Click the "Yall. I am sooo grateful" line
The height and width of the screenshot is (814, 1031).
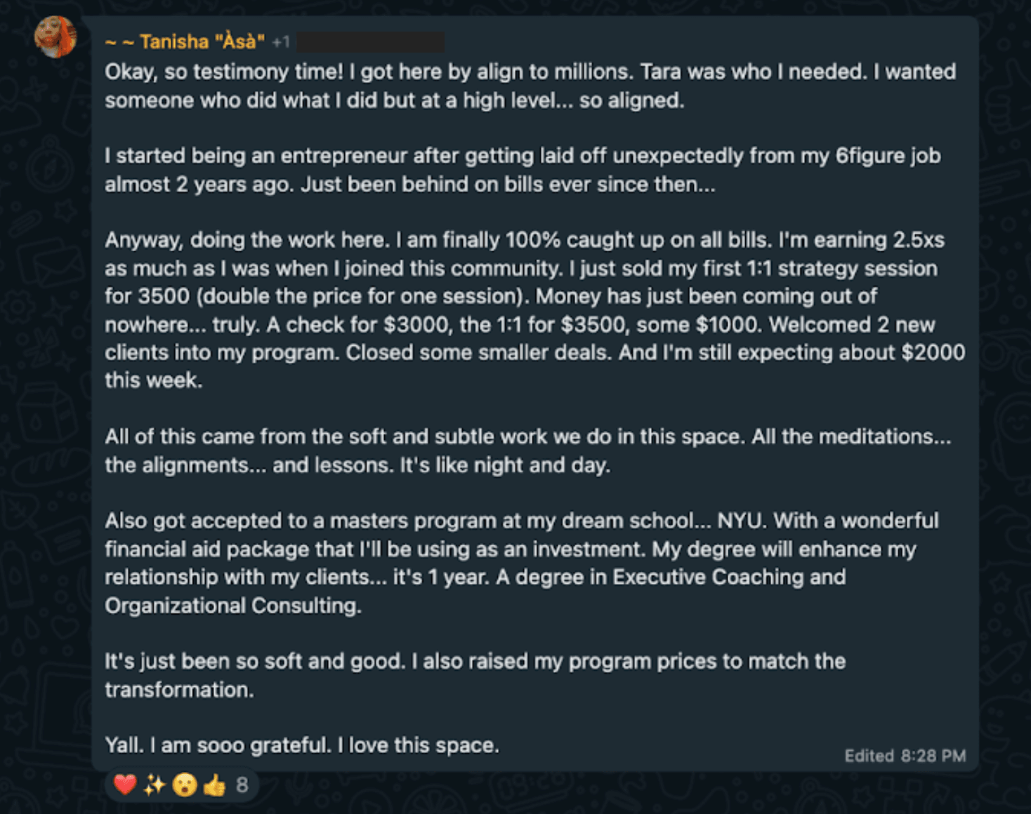click(302, 745)
